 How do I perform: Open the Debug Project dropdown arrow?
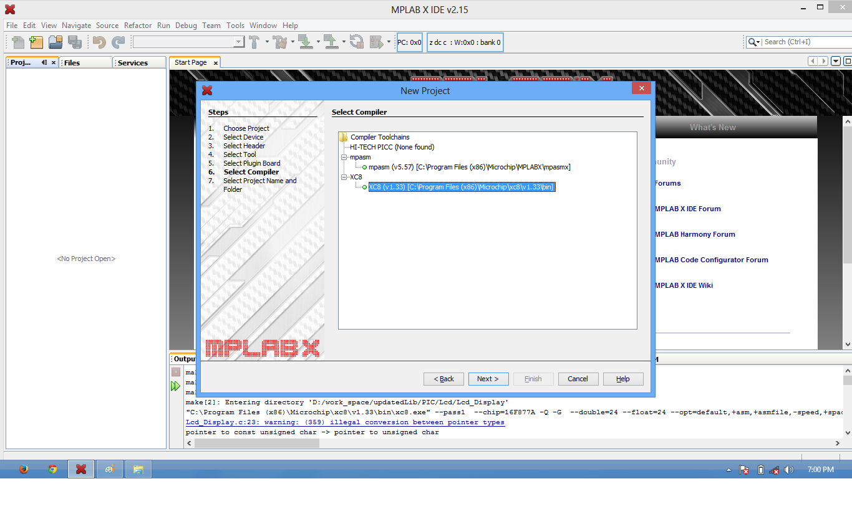point(389,42)
